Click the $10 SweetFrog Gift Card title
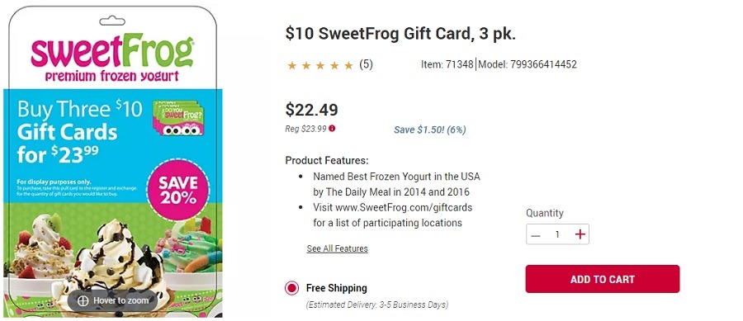Screen dimensions: 743x321 pos(400,34)
